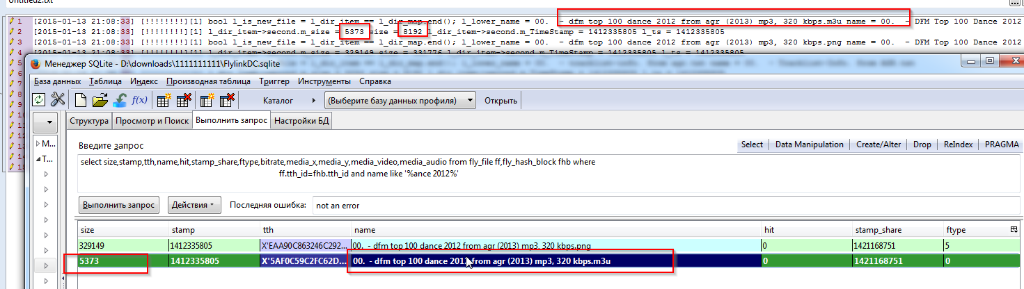The width and height of the screenshot is (1024, 289).
Task: Click the column picker icon in results header
Action: pyautogui.click(x=1014, y=230)
